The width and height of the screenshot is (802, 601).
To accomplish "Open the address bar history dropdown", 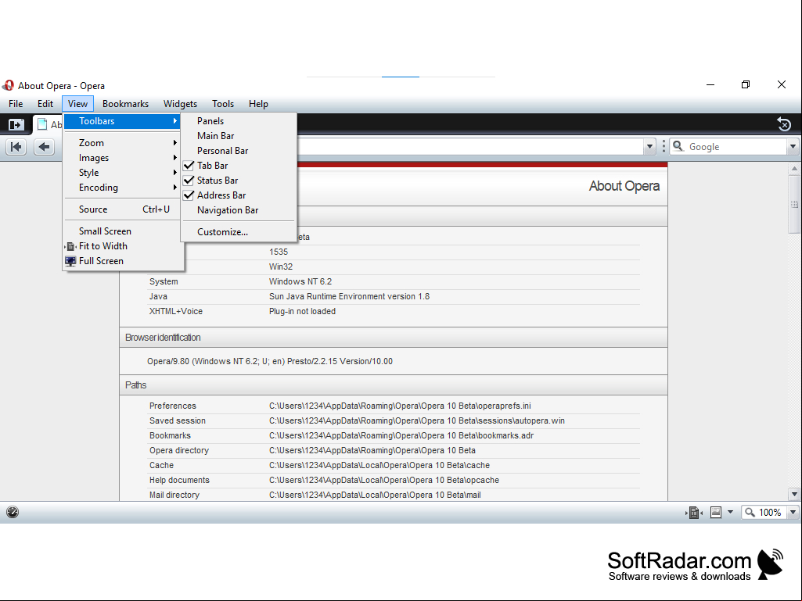I will tap(649, 147).
